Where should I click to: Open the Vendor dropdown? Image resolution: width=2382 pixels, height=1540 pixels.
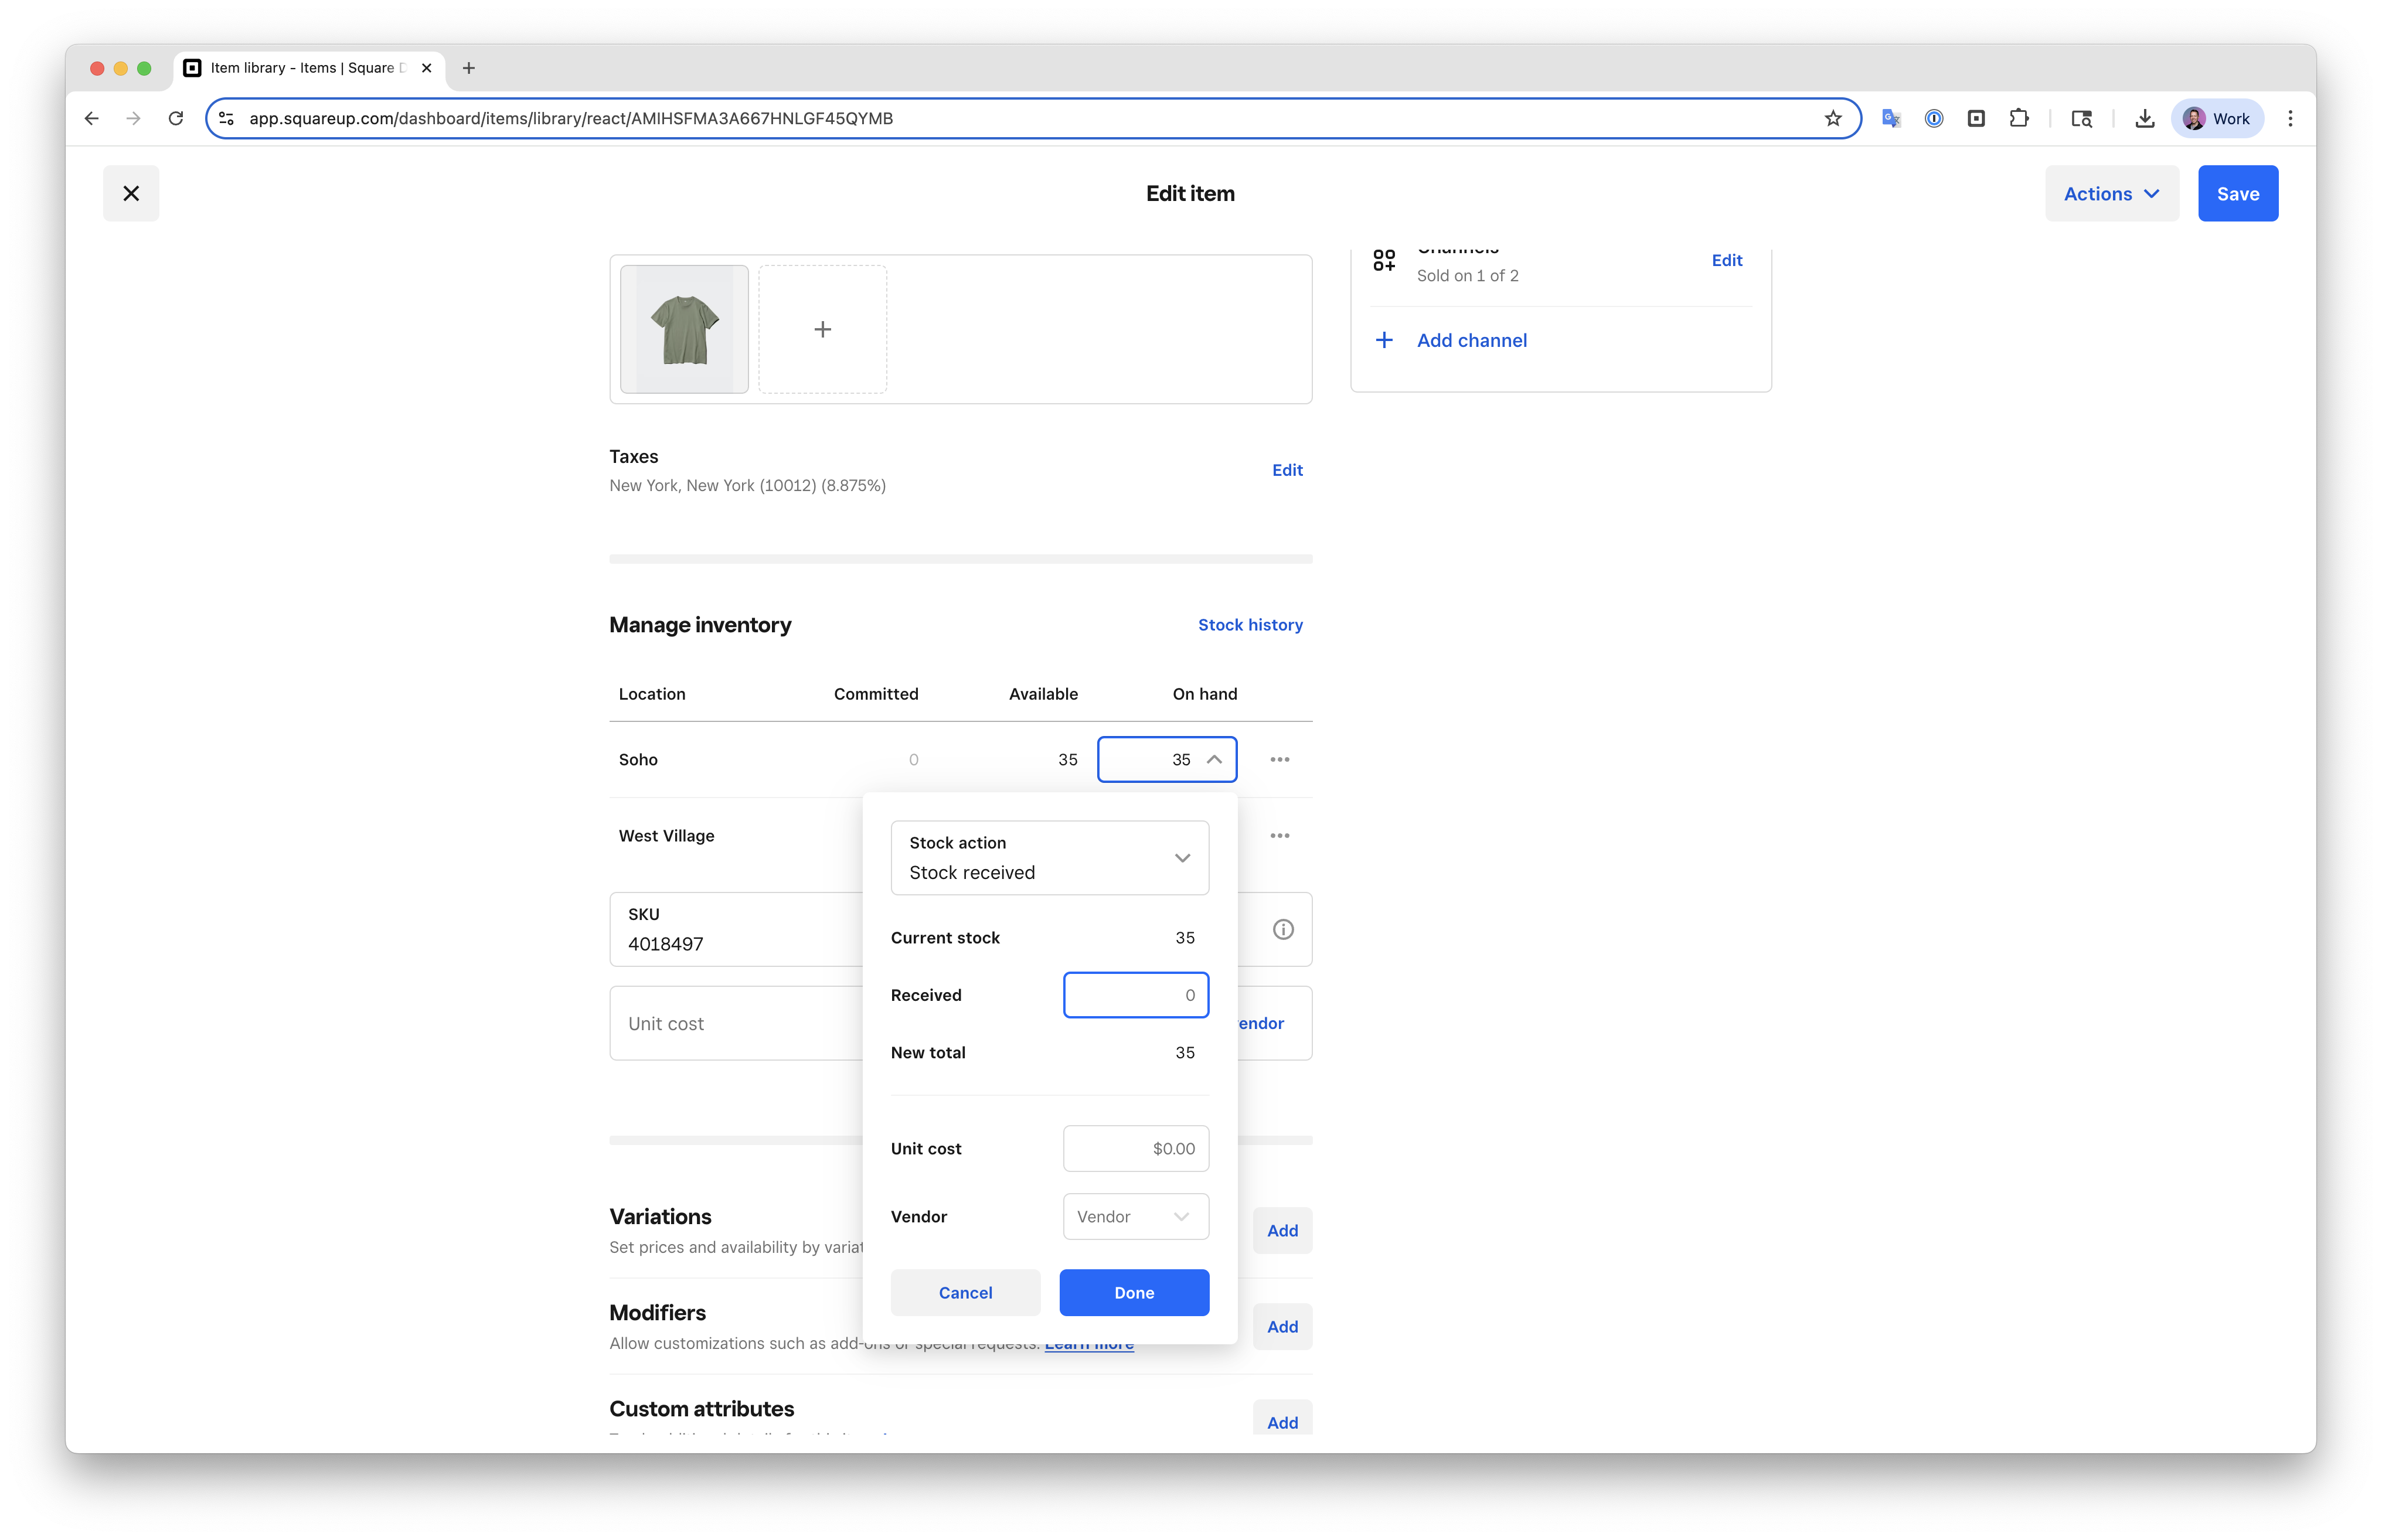pos(1135,1216)
